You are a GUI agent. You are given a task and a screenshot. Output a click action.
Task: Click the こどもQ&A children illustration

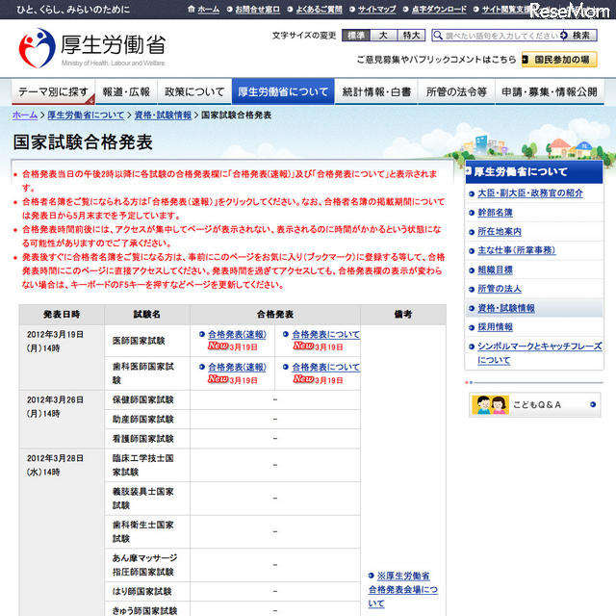(490, 404)
